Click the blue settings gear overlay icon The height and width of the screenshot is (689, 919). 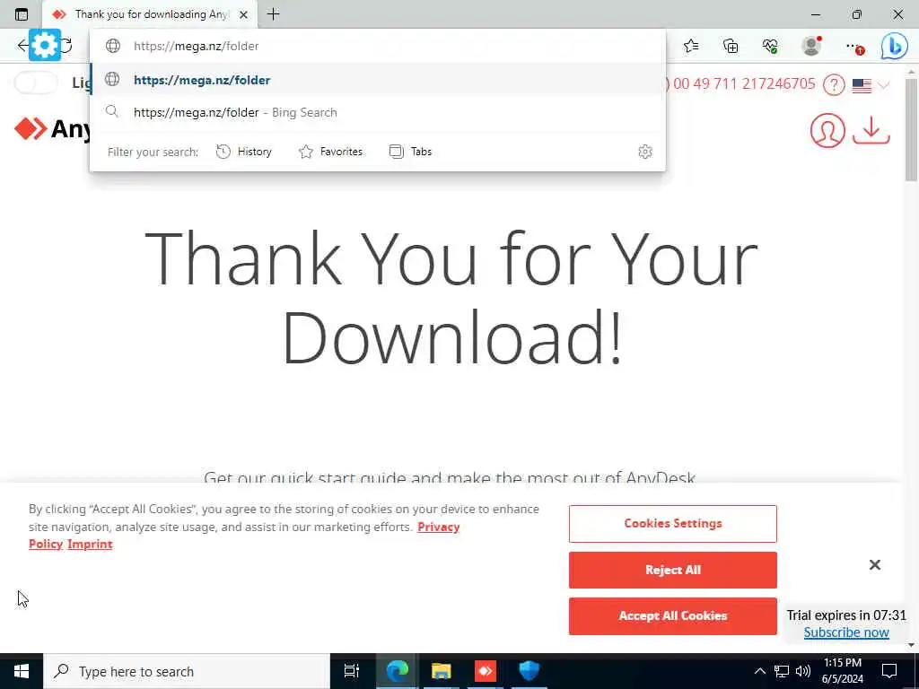coord(45,45)
